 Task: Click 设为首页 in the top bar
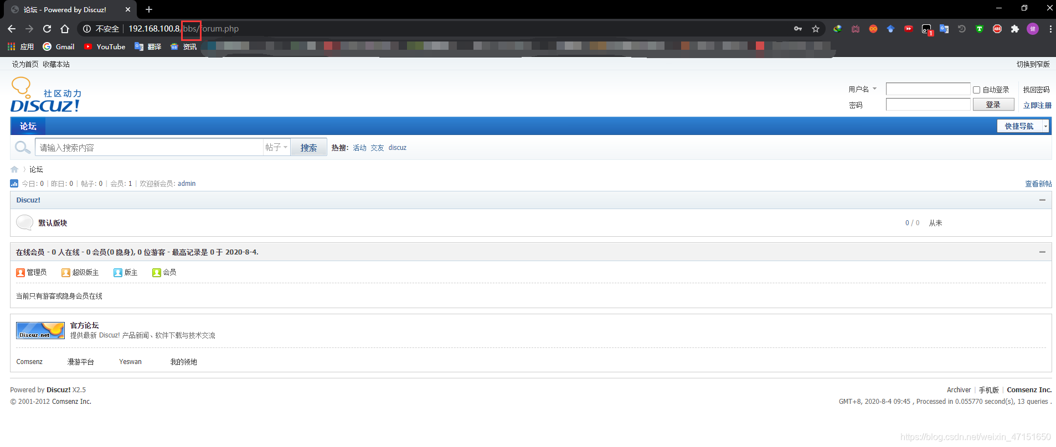pyautogui.click(x=25, y=64)
